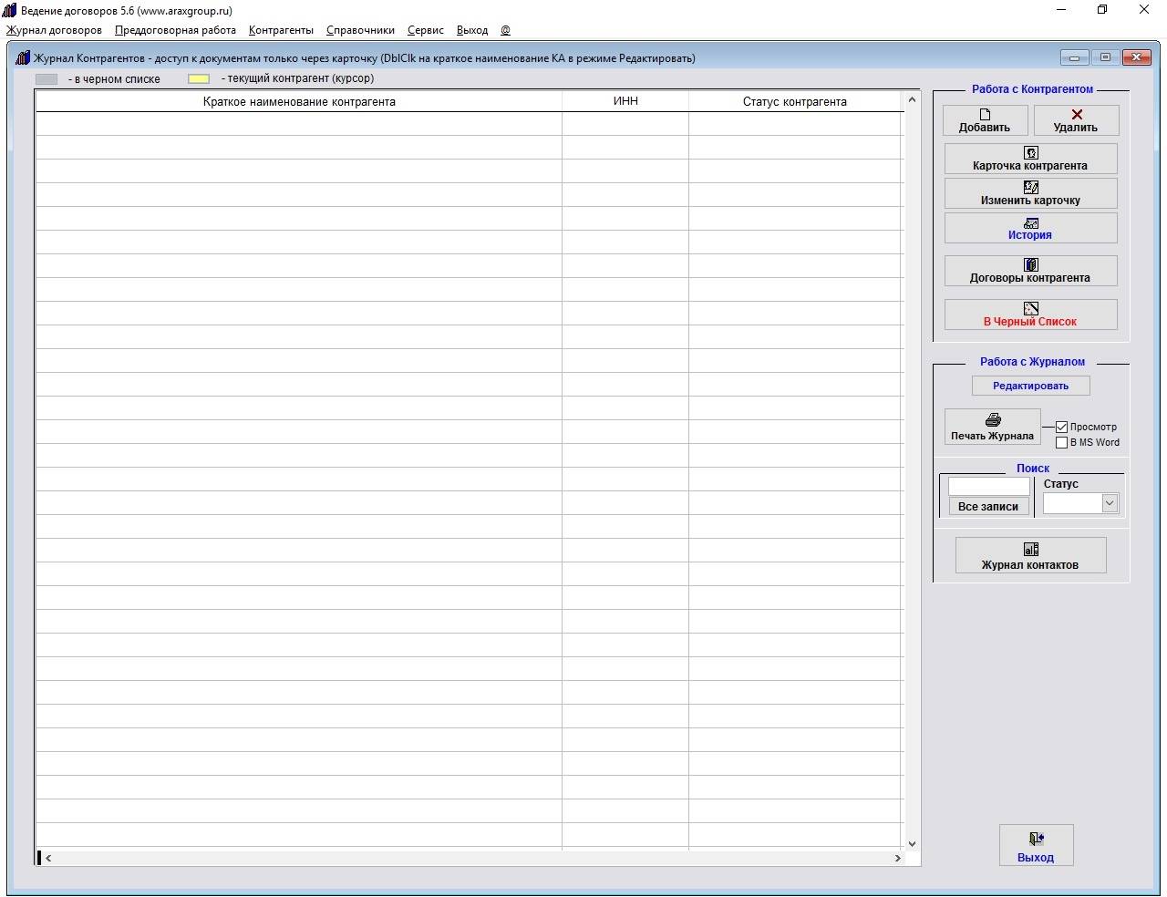Click the Выход door icon
The height and width of the screenshot is (897, 1167).
tap(1037, 839)
